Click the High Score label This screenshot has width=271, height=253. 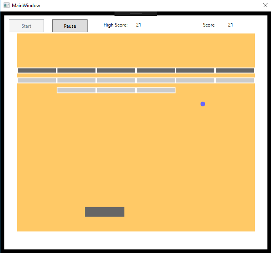(115, 25)
